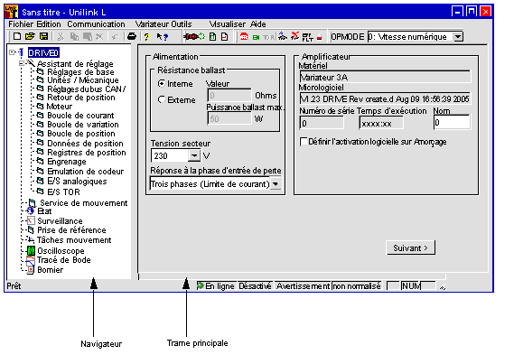
Task: Save using the floppy disk icon
Action: [43, 36]
